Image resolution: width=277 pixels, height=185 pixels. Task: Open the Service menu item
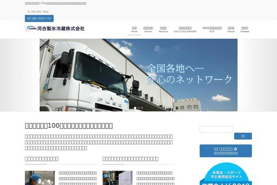pos(148,30)
